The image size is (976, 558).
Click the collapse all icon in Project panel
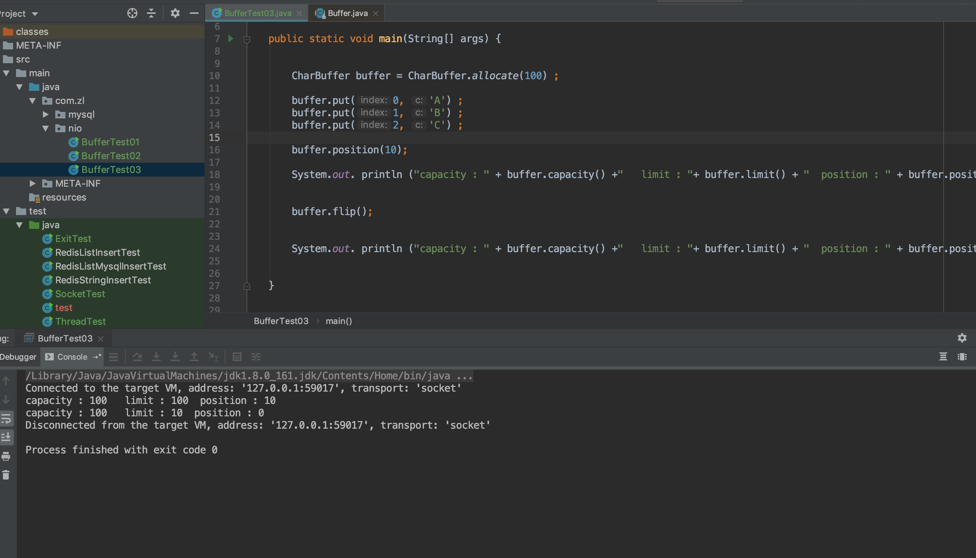pyautogui.click(x=151, y=13)
